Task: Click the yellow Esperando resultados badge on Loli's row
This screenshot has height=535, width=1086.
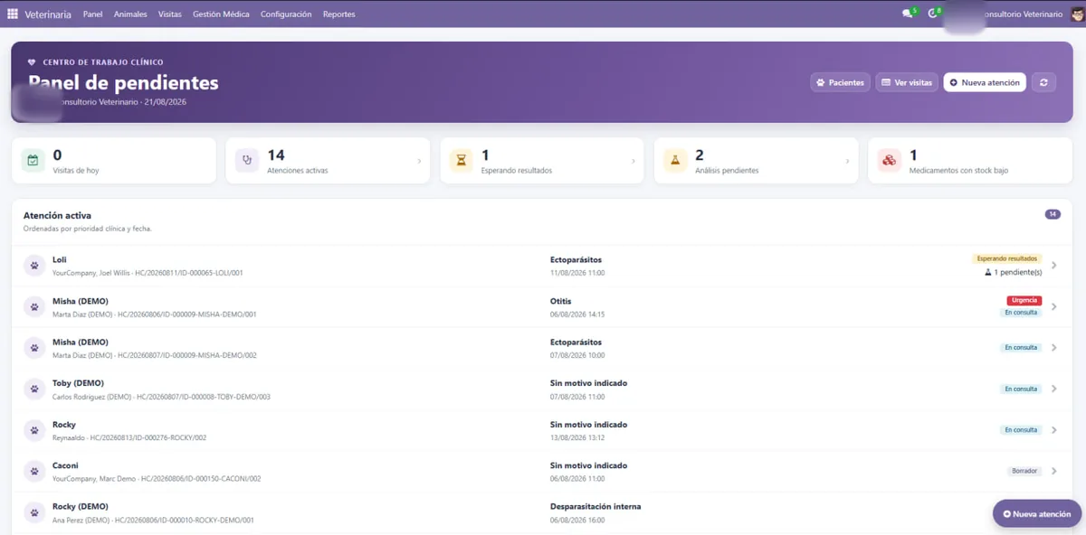Action: point(1006,258)
